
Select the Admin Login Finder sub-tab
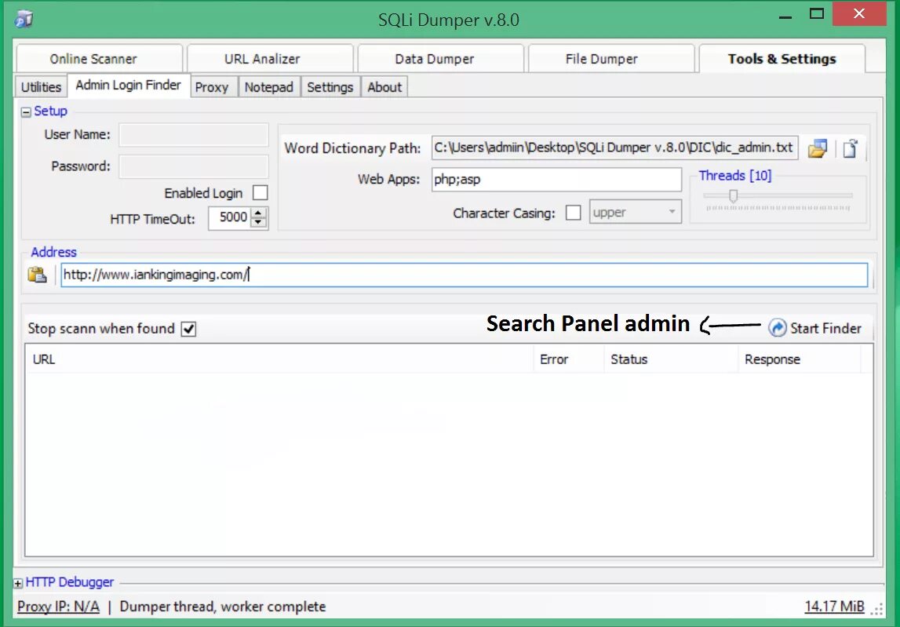(129, 86)
